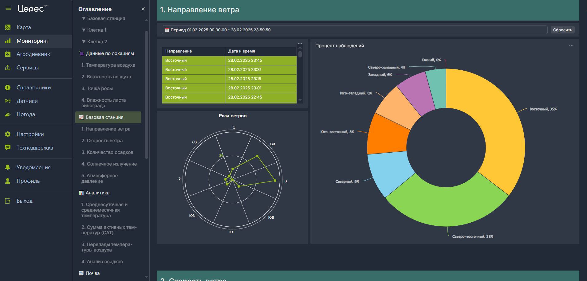Click the Профиль person icon
587x281 pixels.
[x=8, y=181]
